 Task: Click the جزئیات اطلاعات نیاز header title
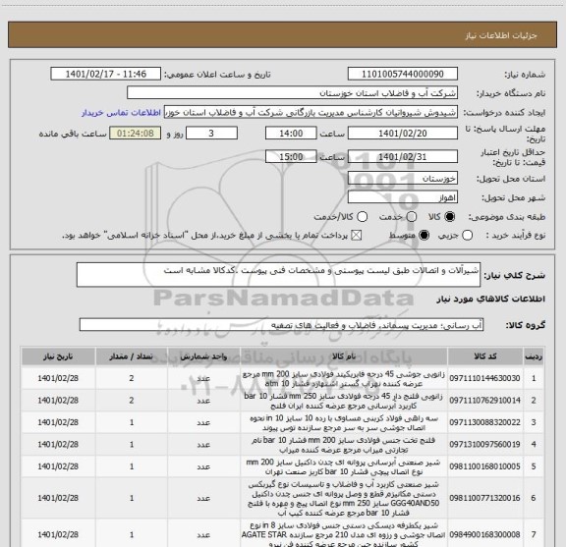(501, 35)
